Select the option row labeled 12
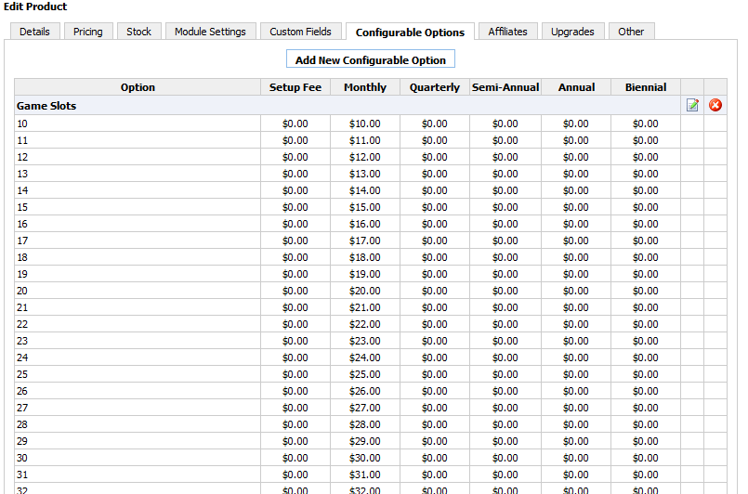 [x=371, y=157]
